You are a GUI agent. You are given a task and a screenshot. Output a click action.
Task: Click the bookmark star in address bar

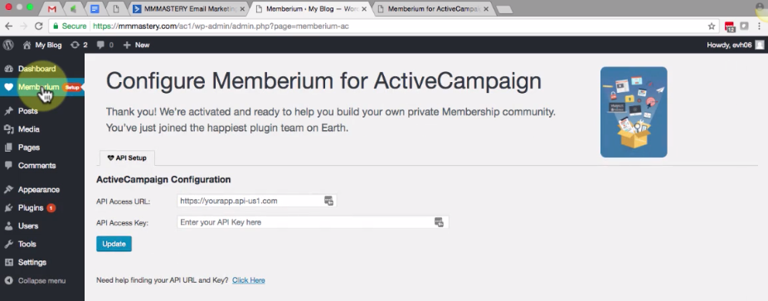click(x=712, y=27)
